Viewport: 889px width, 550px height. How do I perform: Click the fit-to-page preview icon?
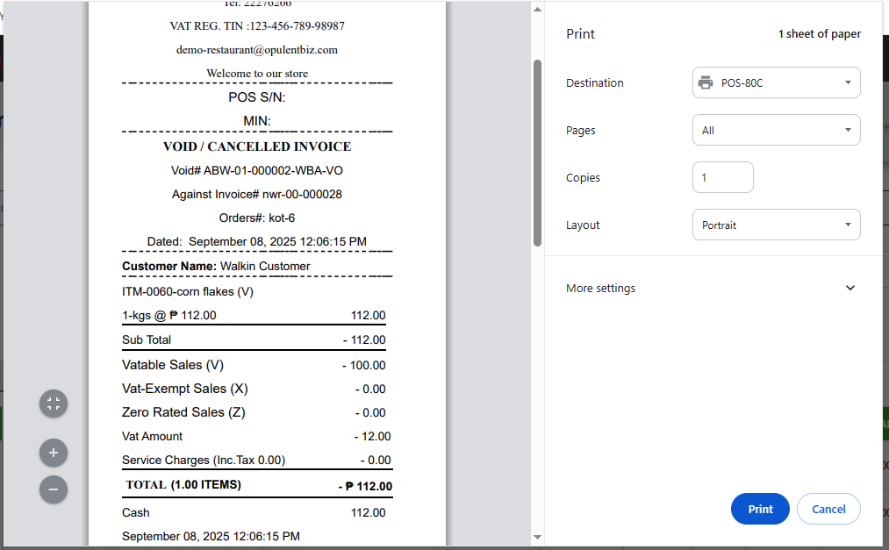pyautogui.click(x=54, y=404)
